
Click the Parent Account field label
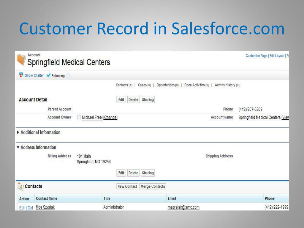pos(59,109)
